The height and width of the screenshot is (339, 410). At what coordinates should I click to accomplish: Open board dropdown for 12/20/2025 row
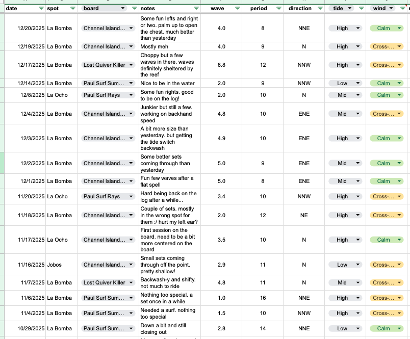pos(131,28)
